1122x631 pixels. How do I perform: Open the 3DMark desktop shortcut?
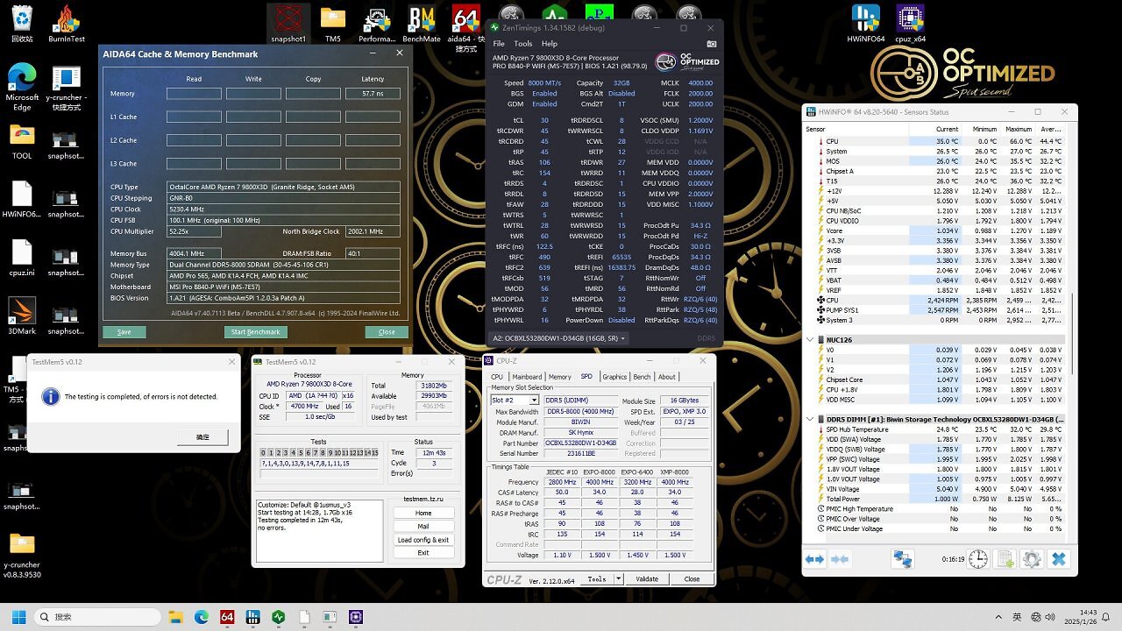tap(22, 315)
